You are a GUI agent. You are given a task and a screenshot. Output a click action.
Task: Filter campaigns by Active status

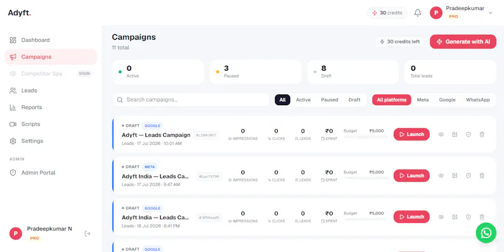[303, 100]
